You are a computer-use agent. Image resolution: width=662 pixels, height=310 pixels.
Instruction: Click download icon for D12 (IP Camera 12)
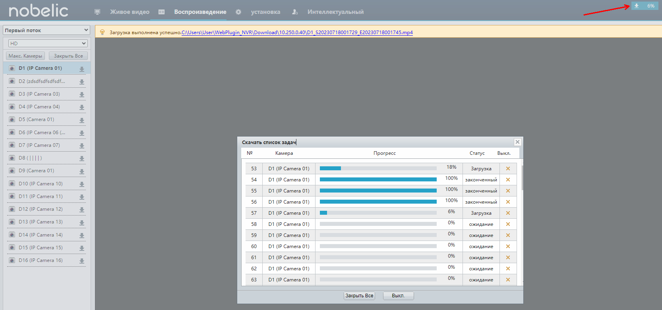coord(82,210)
